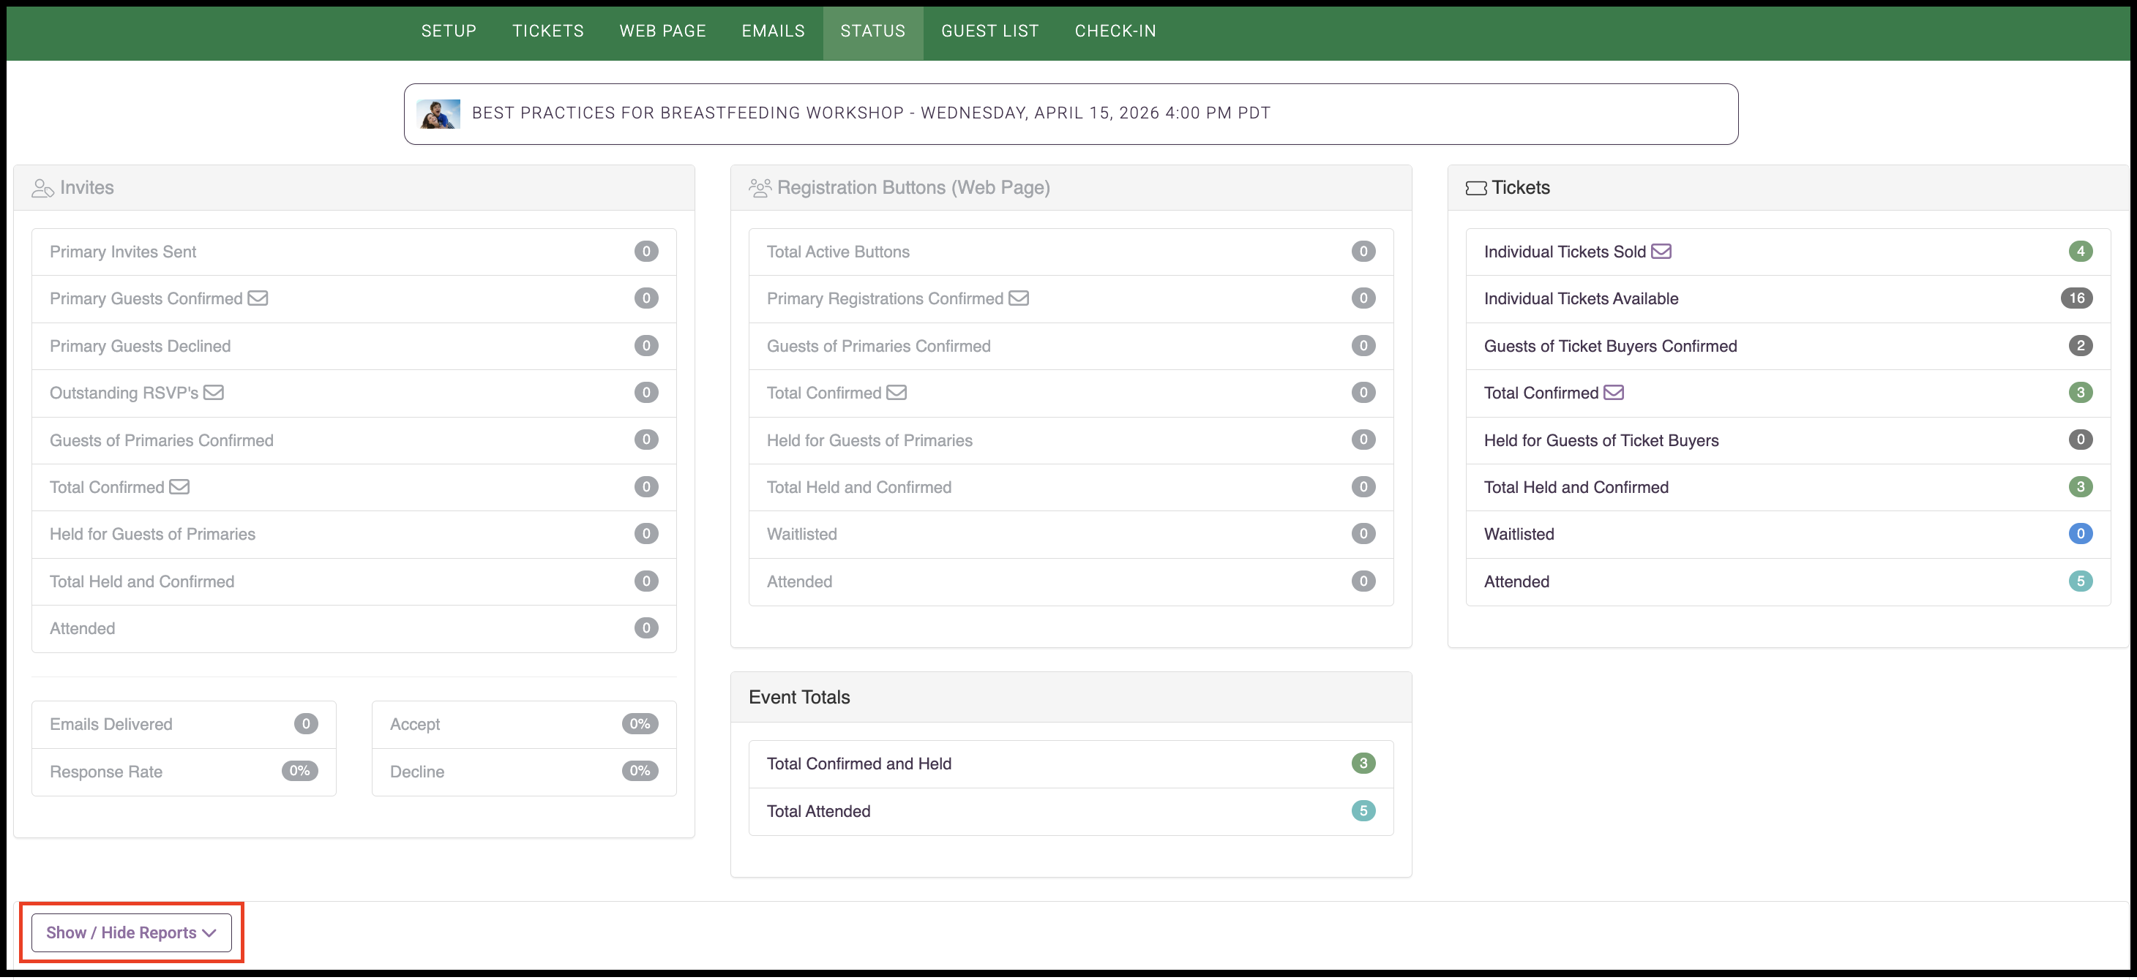The height and width of the screenshot is (980, 2137).
Task: Click Registration Buttons Attended row
Action: tap(1071, 582)
